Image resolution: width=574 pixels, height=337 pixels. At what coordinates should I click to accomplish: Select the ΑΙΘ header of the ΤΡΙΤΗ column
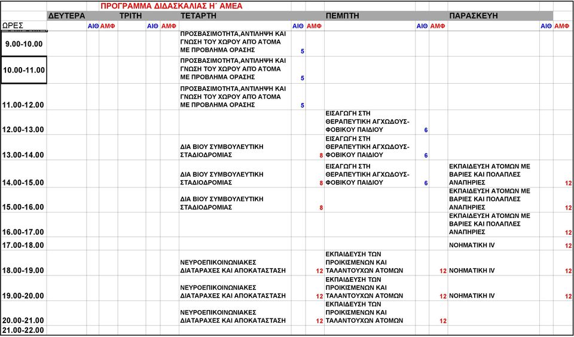point(152,26)
